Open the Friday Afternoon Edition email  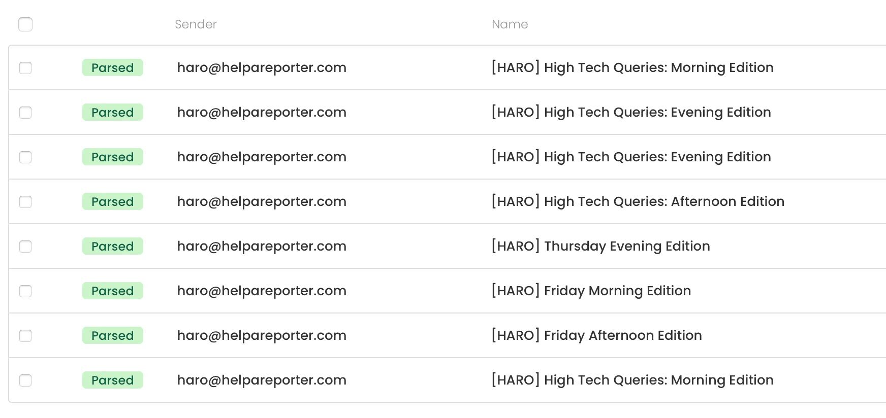[596, 335]
